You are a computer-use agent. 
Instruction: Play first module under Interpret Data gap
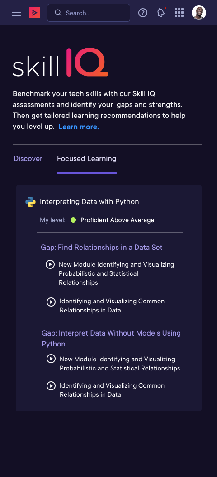(x=51, y=359)
